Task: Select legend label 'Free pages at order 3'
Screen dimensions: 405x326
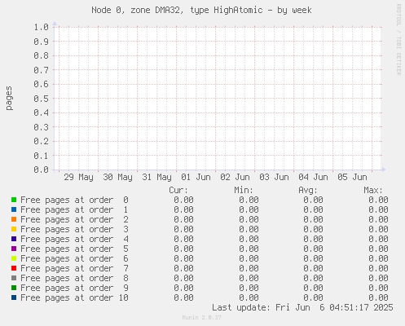Action: (74, 230)
